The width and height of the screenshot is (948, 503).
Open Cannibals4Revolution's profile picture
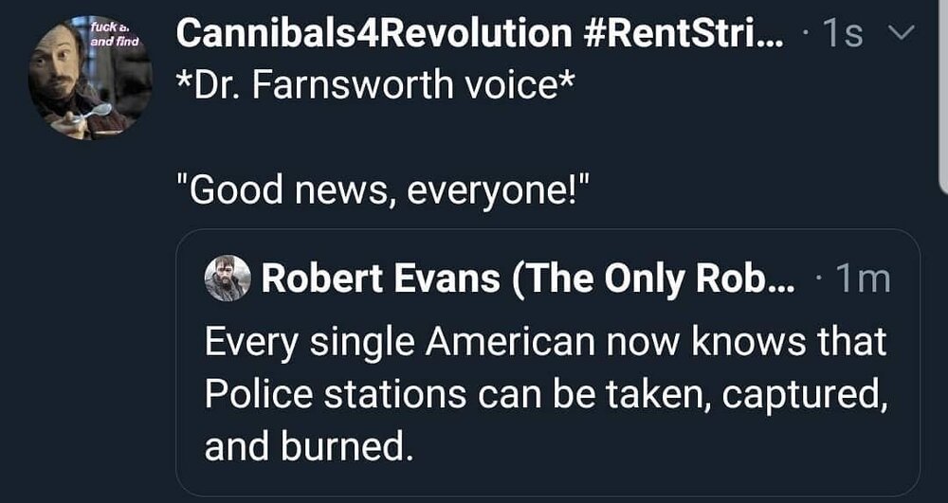pos(91,78)
